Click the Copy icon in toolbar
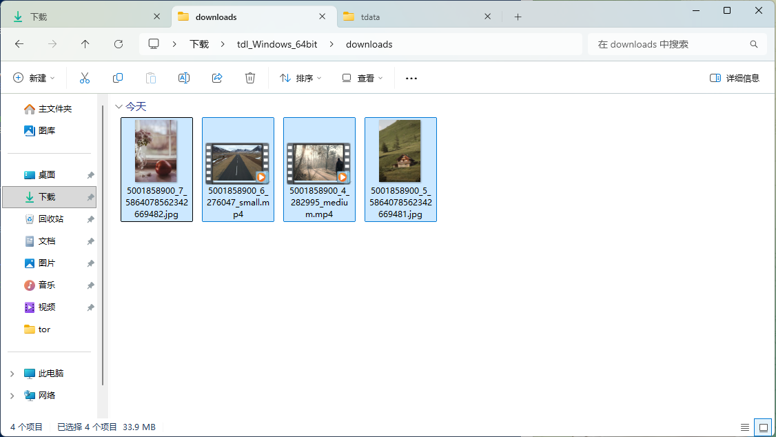Viewport: 776px width, 437px height. click(x=118, y=79)
